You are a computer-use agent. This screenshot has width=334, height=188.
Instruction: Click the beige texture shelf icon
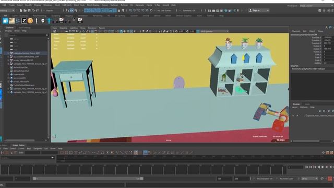(x=11, y=21)
